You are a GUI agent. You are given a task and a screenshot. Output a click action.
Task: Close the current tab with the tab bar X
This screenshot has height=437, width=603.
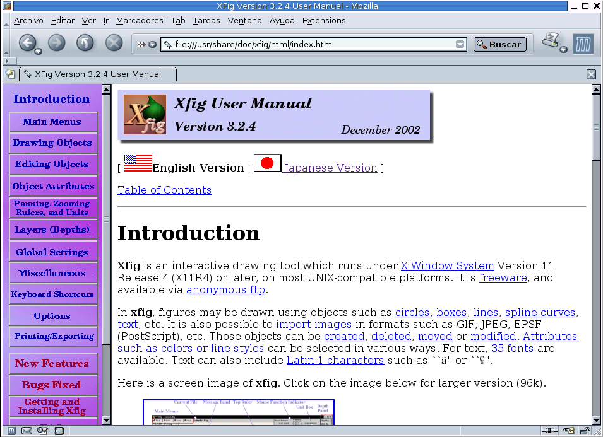(591, 74)
